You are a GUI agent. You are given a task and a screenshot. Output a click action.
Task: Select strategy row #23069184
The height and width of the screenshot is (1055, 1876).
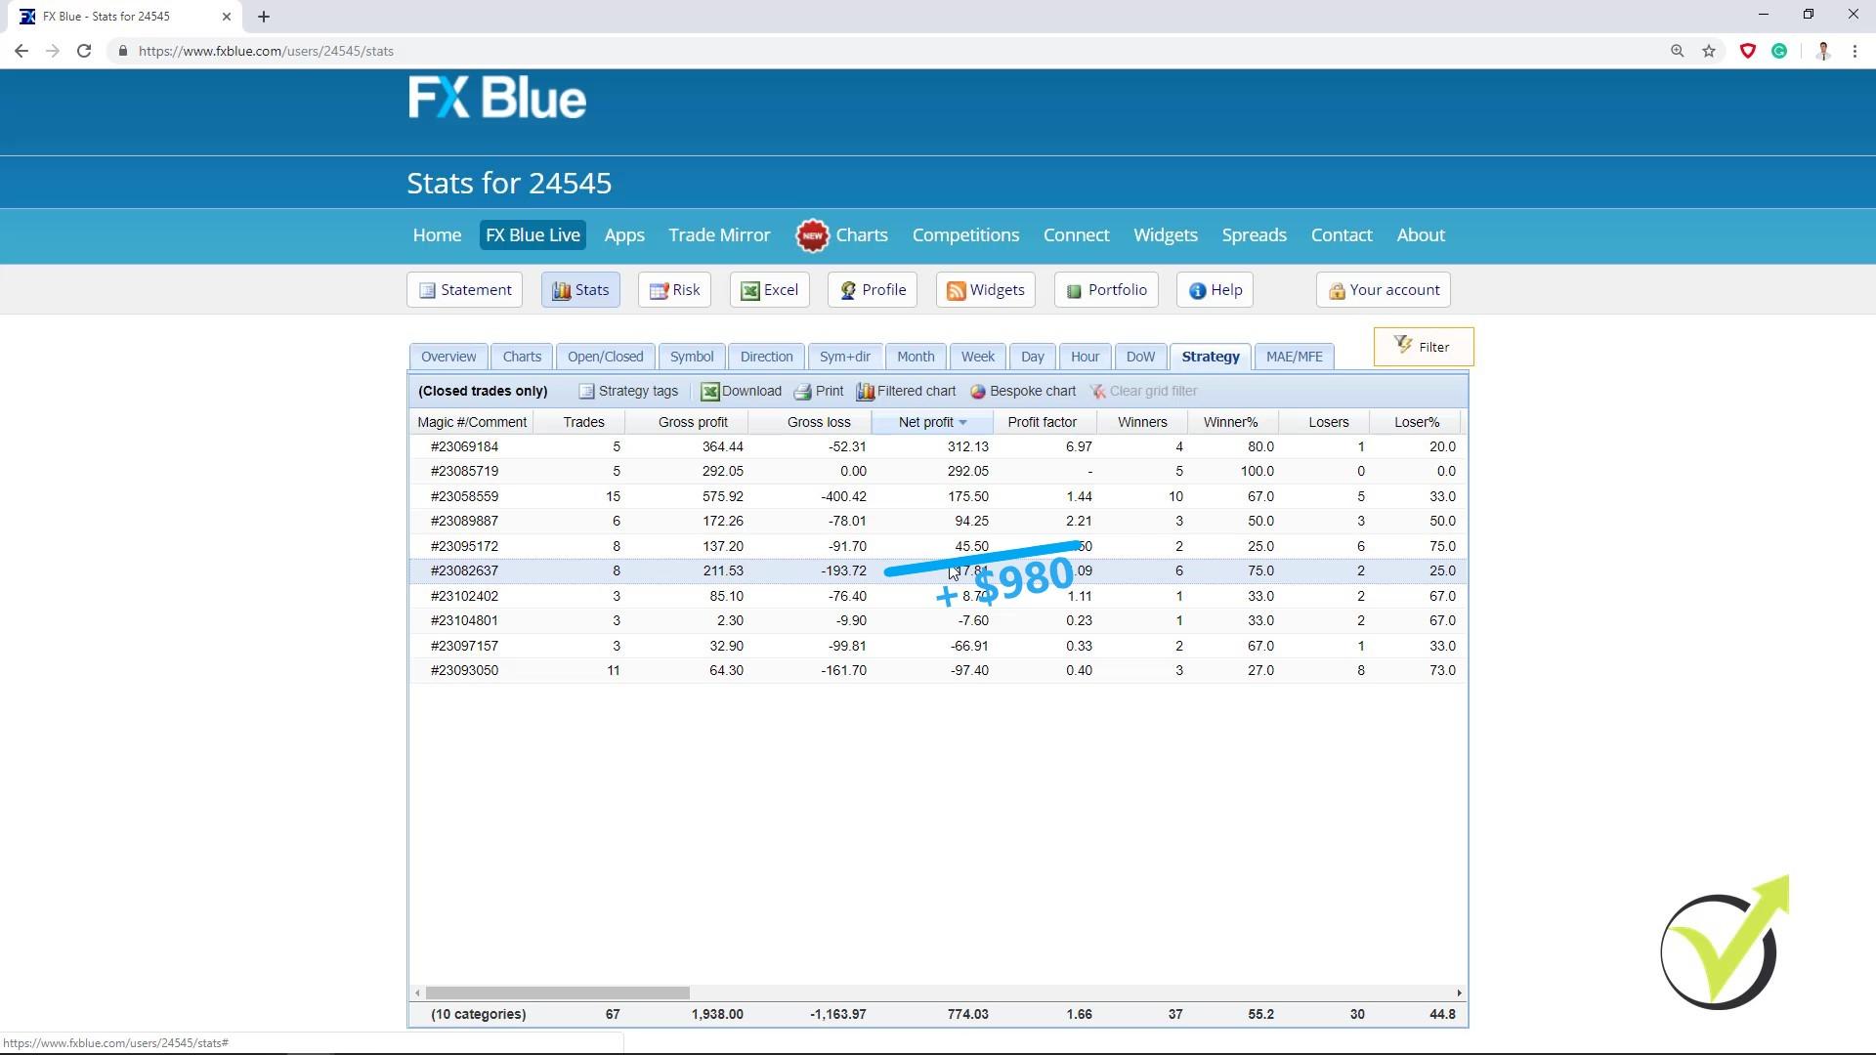(x=938, y=446)
